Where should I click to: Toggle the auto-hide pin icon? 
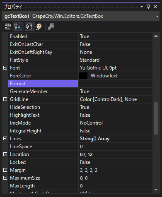coord(148,7)
